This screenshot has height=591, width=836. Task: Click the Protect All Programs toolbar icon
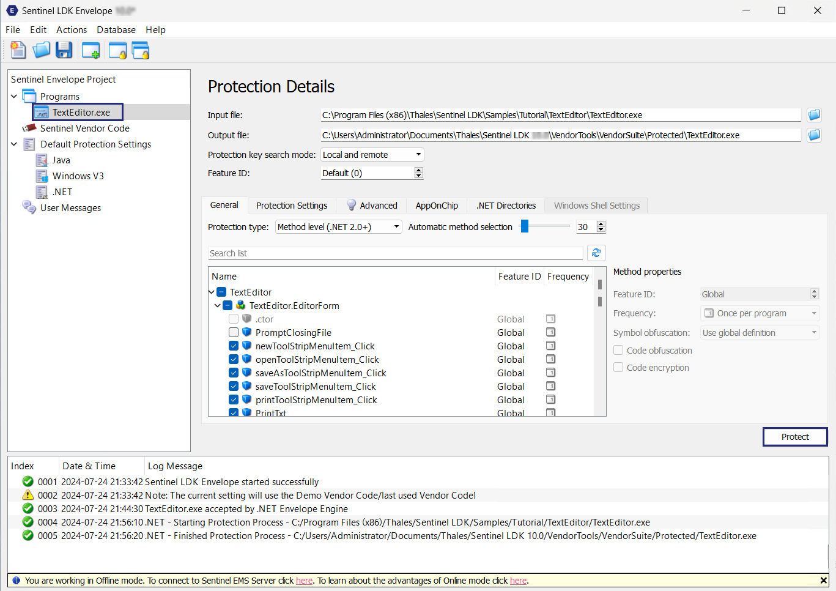tap(141, 51)
